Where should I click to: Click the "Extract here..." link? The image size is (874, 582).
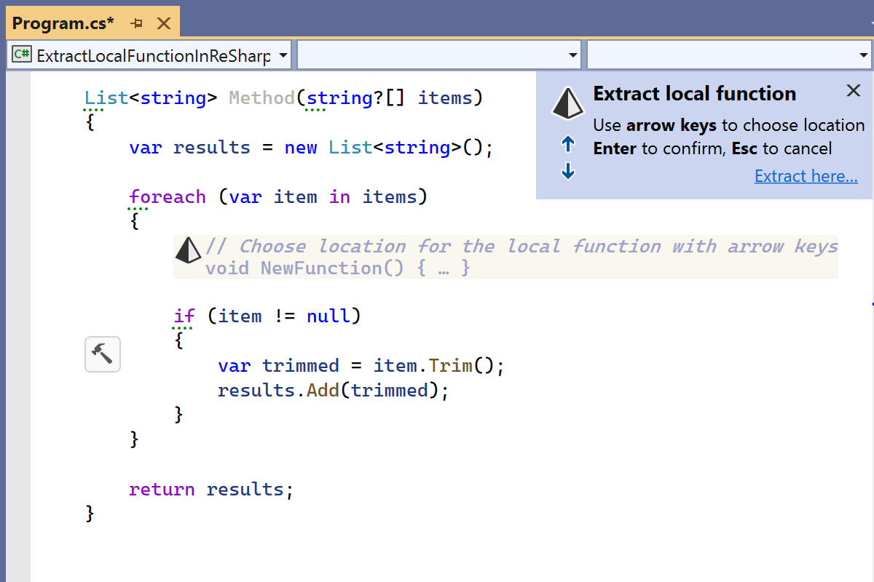tap(806, 176)
